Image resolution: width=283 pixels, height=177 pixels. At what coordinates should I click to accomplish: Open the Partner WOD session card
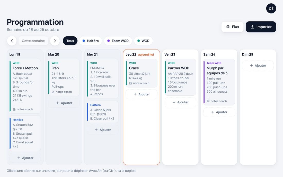180,77
